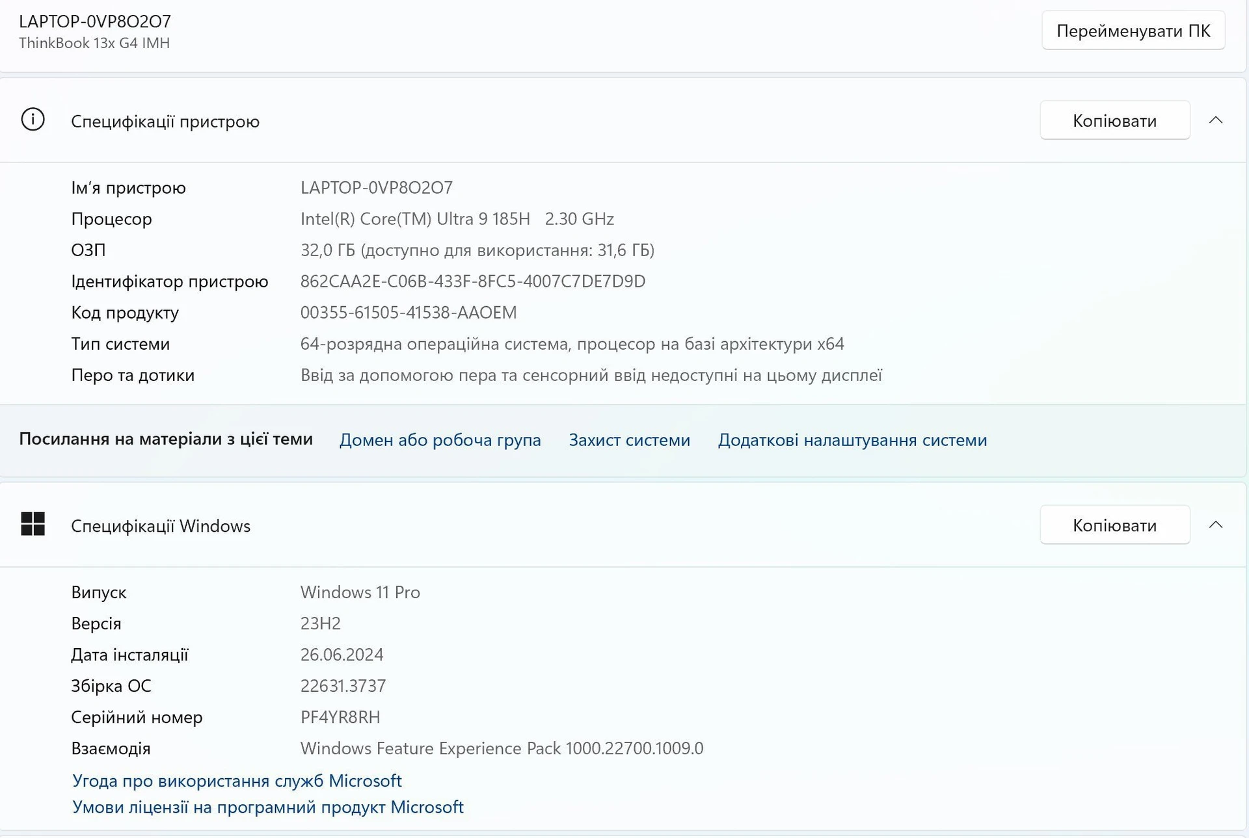Open Додаткові налаштування системи link
This screenshot has height=838, width=1249.
click(x=852, y=440)
